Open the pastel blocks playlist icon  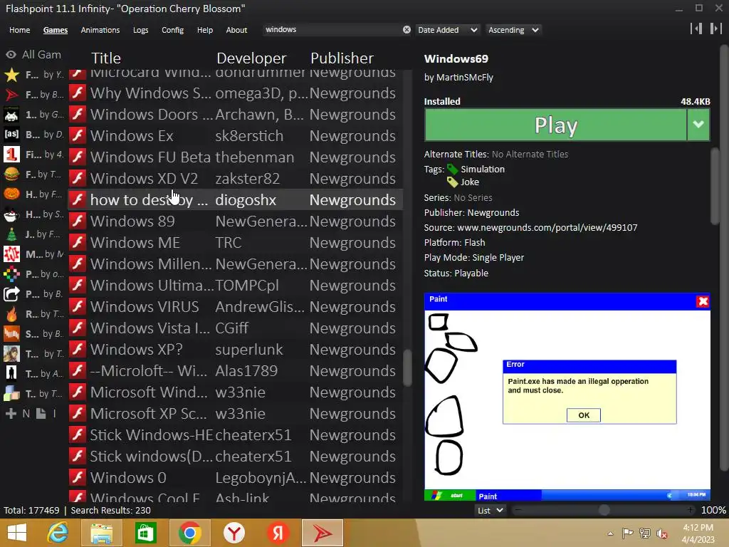pos(11,393)
